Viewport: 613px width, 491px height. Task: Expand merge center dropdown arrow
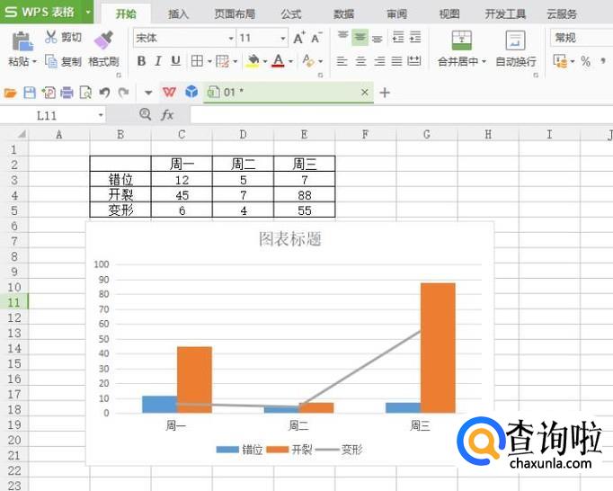(x=484, y=61)
